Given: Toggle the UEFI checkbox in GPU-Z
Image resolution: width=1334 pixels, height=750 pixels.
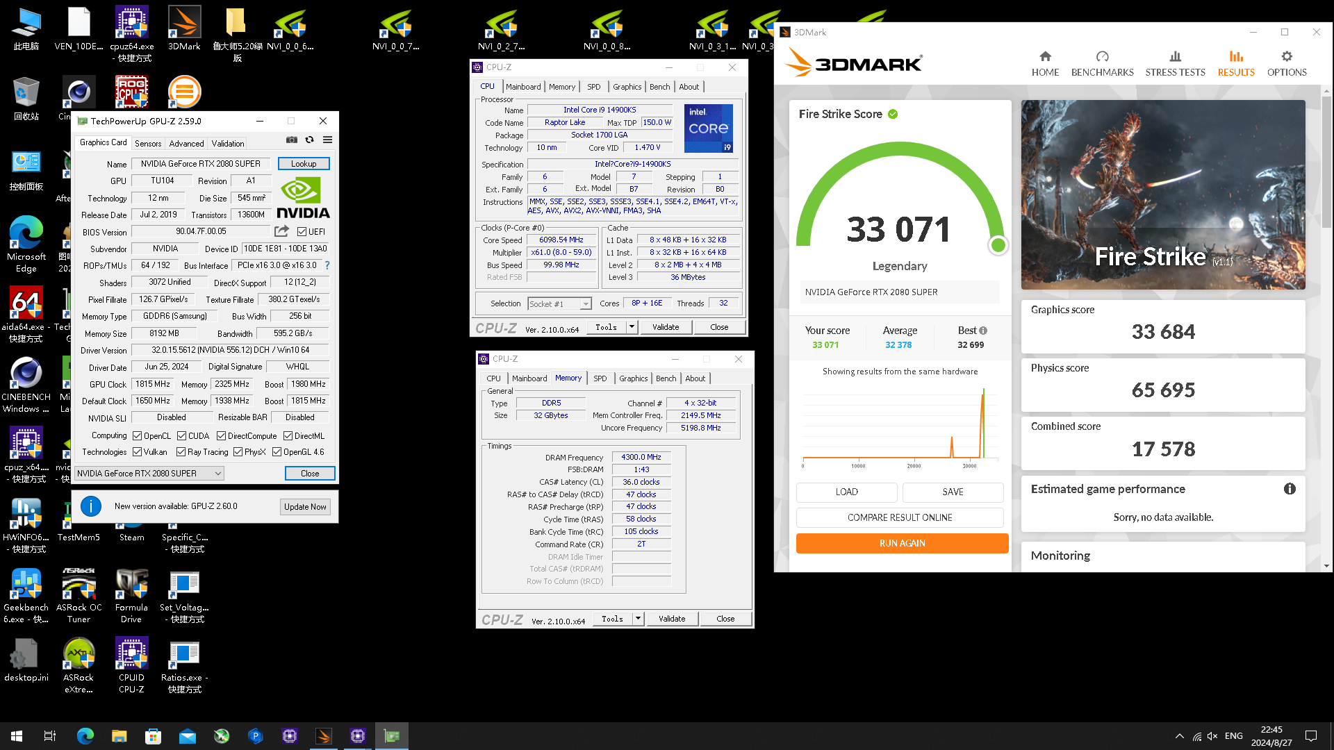Looking at the screenshot, I should click(x=302, y=232).
